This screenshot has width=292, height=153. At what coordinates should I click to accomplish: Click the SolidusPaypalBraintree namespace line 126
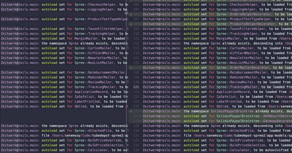[217, 111]
